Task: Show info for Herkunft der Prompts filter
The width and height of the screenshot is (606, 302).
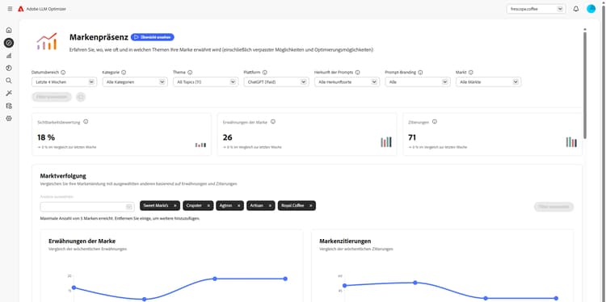Action: coord(357,72)
